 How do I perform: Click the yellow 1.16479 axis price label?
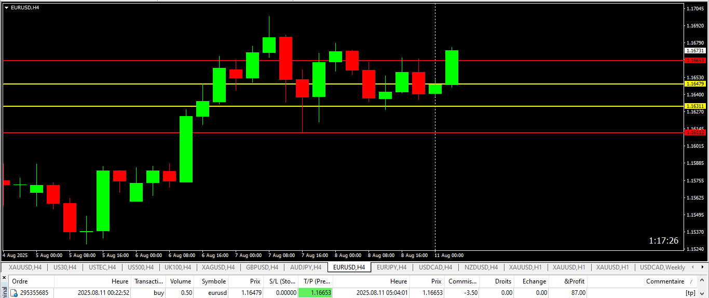coord(695,83)
